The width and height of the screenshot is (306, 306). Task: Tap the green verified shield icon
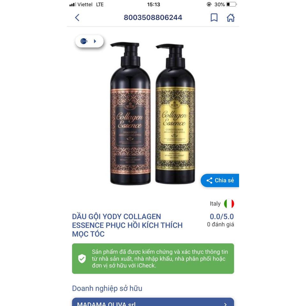coord(82,259)
